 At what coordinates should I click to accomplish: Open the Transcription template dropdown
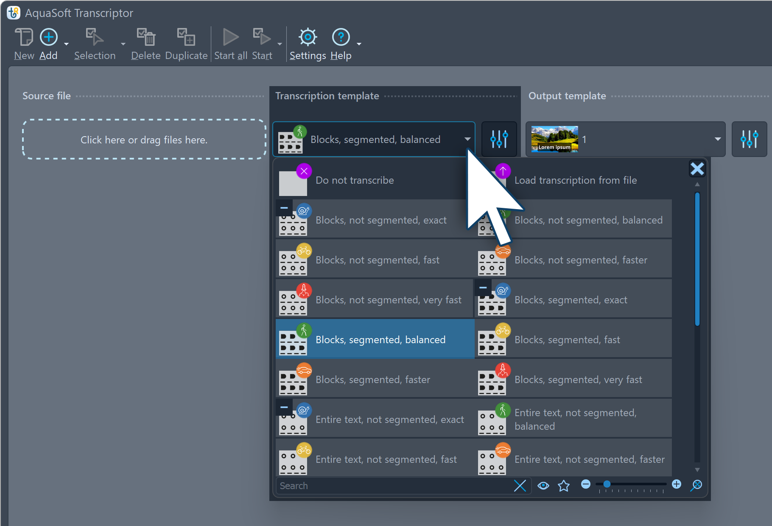(x=467, y=139)
